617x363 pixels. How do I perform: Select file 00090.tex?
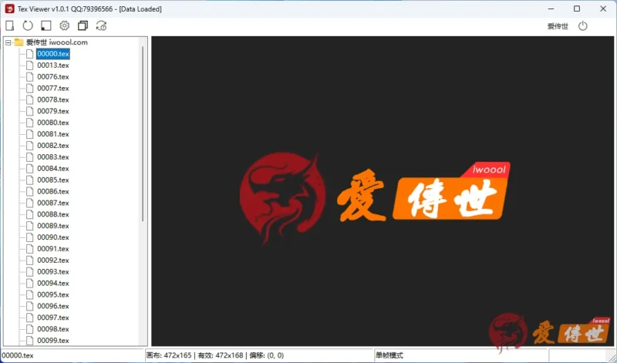(53, 237)
